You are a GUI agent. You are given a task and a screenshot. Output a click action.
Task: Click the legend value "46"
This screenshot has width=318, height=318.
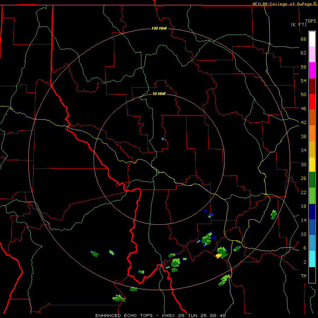(304, 109)
